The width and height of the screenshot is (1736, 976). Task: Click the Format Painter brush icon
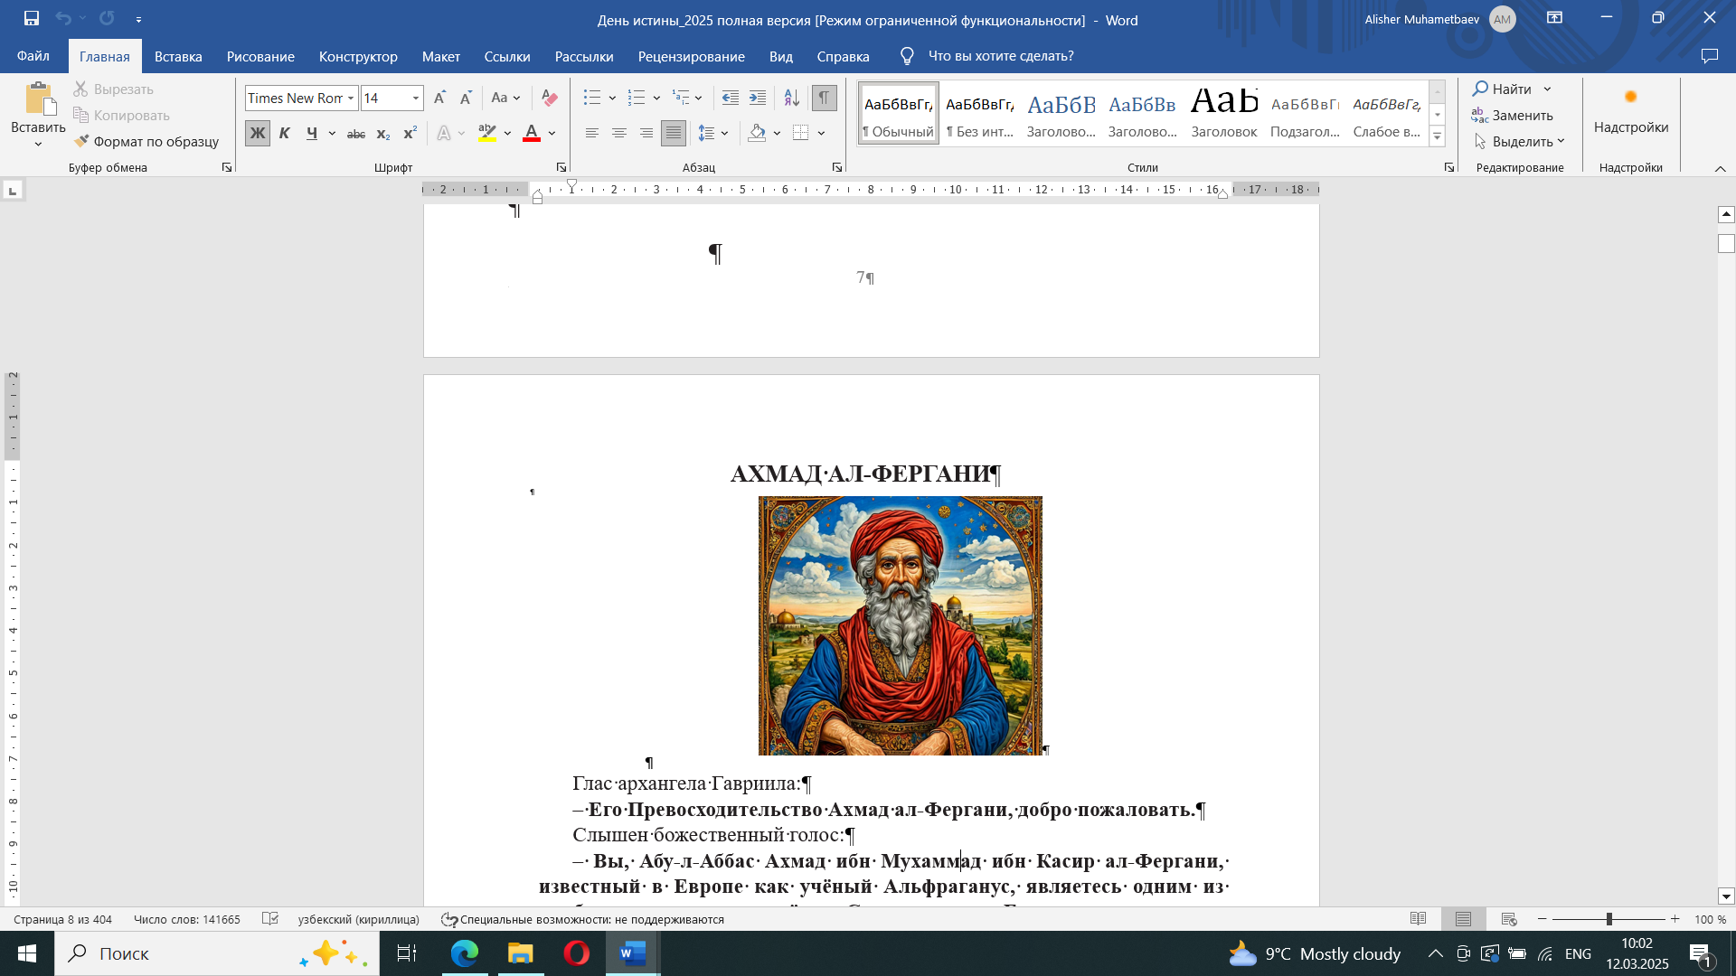coord(81,141)
